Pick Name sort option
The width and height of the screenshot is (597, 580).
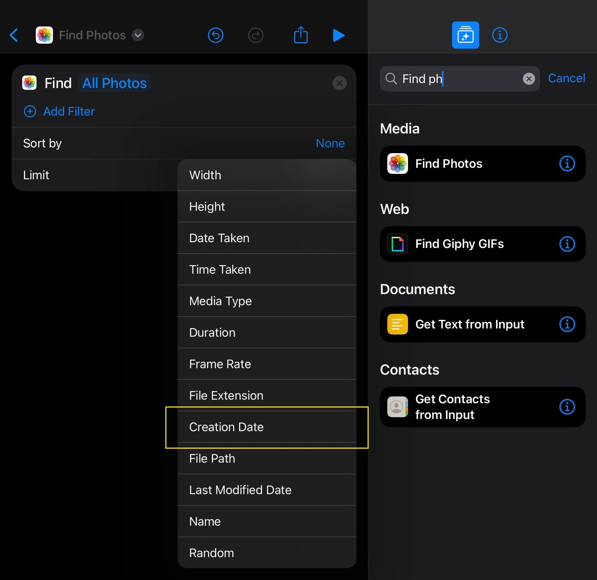267,521
